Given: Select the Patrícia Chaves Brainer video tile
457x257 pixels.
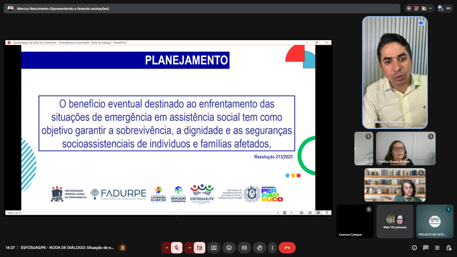Looking at the screenshot, I should (x=405, y=149).
